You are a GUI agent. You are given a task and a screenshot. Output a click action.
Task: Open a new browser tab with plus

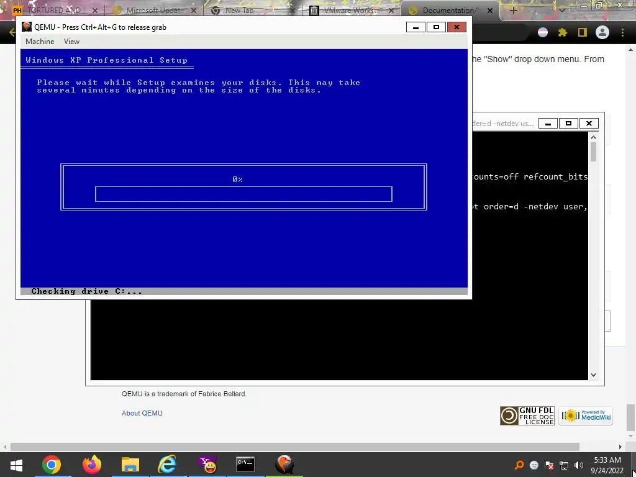[513, 11]
